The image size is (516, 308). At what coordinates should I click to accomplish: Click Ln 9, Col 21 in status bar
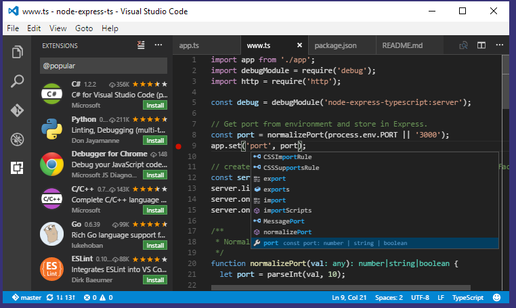click(x=349, y=297)
